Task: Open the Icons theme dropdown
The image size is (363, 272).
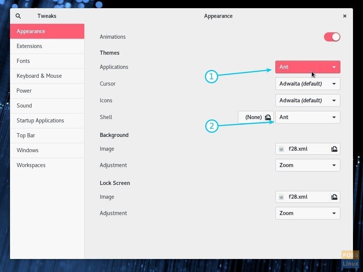Action: (308, 100)
